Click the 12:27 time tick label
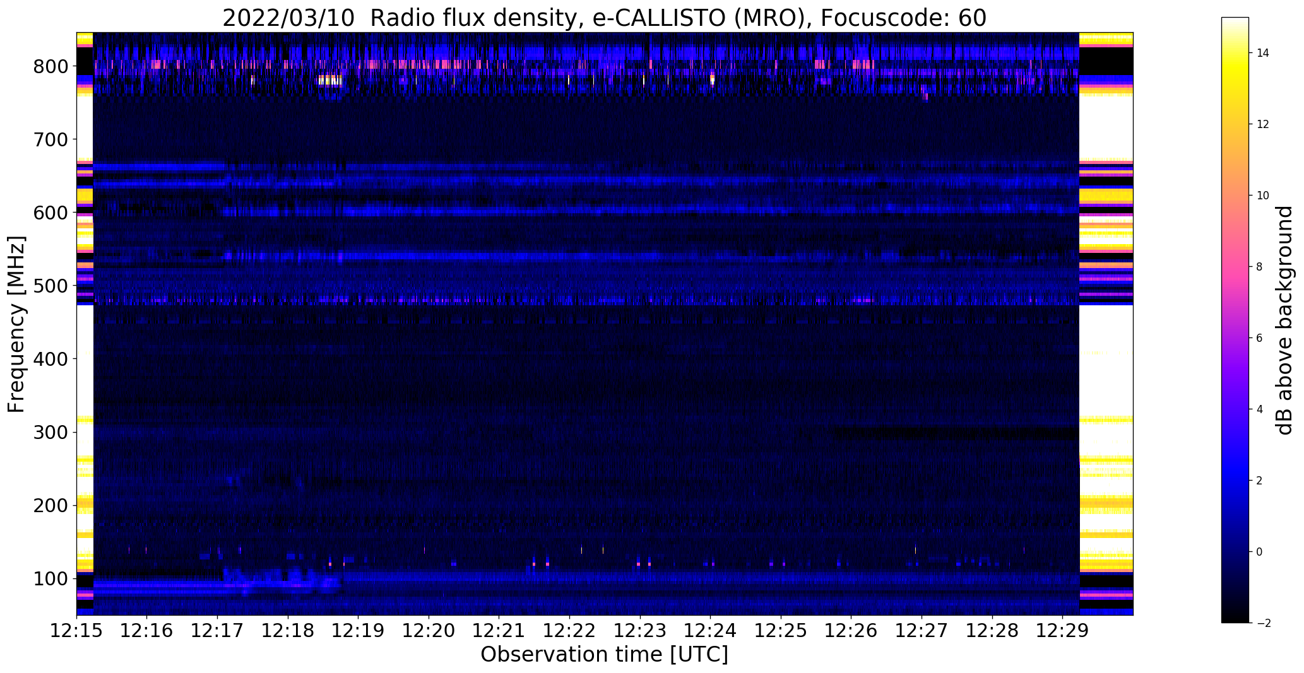The width and height of the screenshot is (1304, 673). point(922,630)
